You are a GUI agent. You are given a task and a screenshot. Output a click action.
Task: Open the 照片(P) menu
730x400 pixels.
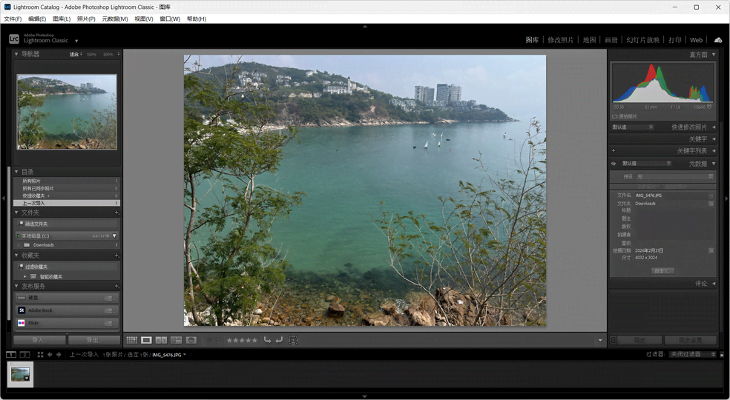click(86, 19)
